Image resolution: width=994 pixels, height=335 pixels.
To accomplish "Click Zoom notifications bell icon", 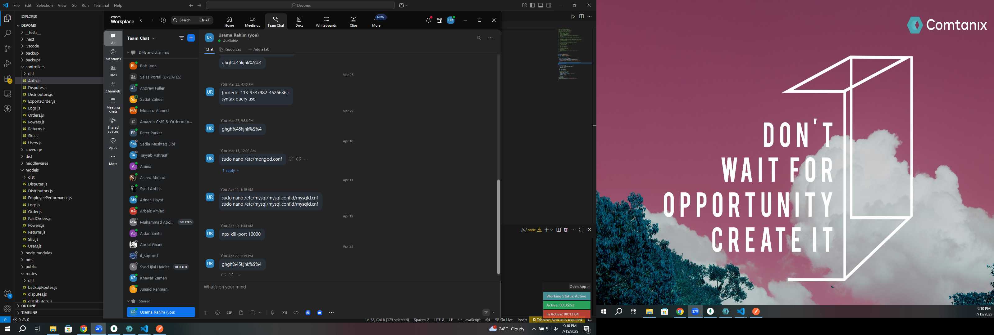I will coord(428,20).
